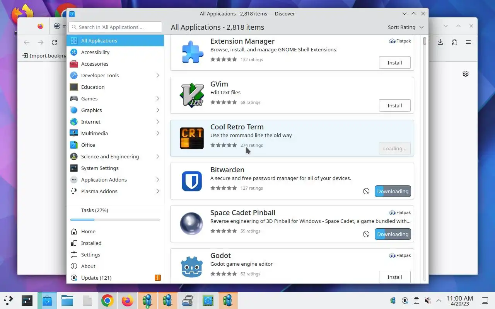Open the clipboard tray icon
Screen dimensions: 495x309
(416, 301)
